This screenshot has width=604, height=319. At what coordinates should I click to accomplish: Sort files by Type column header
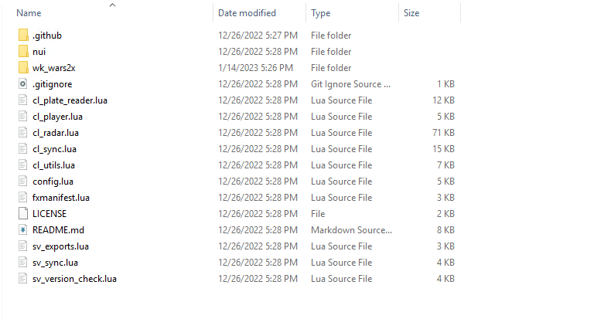tap(321, 13)
